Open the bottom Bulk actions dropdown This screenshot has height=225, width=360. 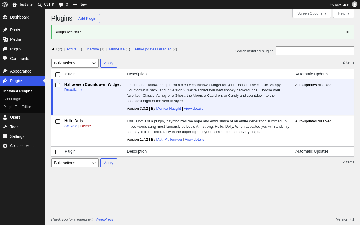tap(75, 163)
